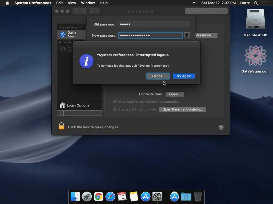This screenshot has height=204, width=273.
Task: Click Cancel in the logout dialog
Action: (158, 76)
